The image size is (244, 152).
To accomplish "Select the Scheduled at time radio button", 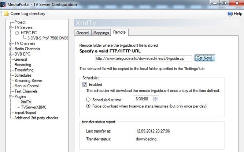I will pyautogui.click(x=88, y=99).
